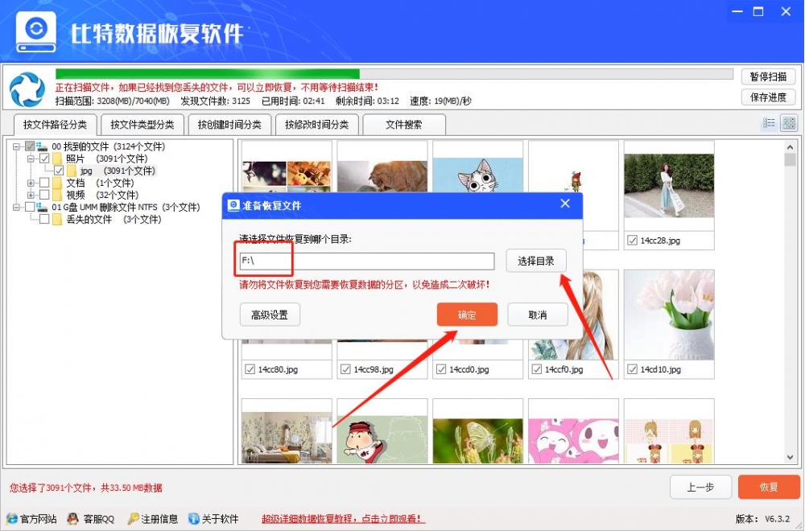Viewport: 805px width, 531px height.
Task: Check the 视频 folder checkbox
Action: pyautogui.click(x=44, y=196)
